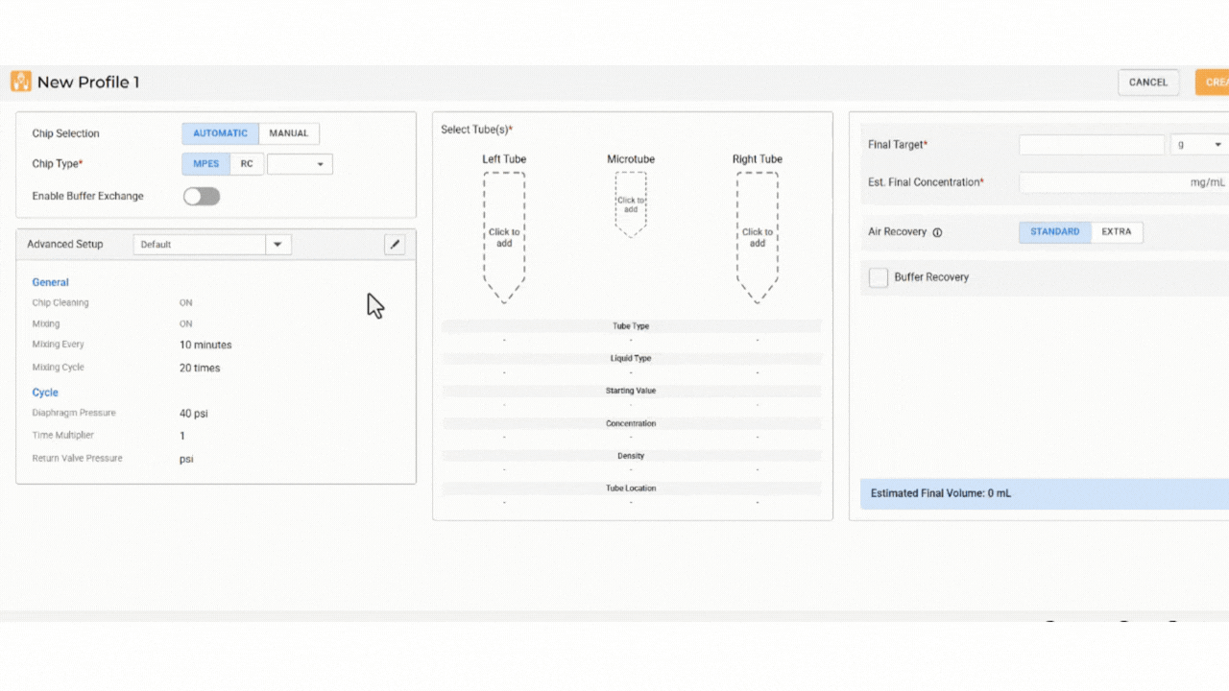Toggle Enable Buffer Exchange switch
This screenshot has width=1229, height=691.
tap(202, 196)
